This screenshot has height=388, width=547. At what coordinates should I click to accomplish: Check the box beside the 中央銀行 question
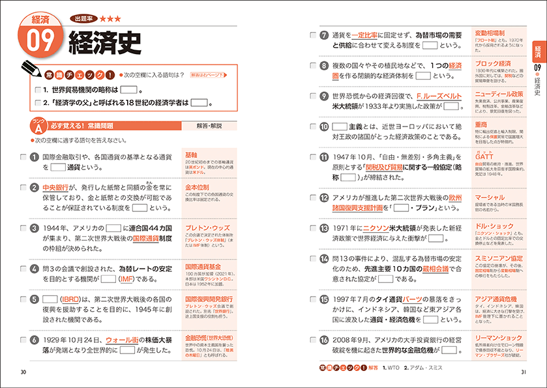23,188
